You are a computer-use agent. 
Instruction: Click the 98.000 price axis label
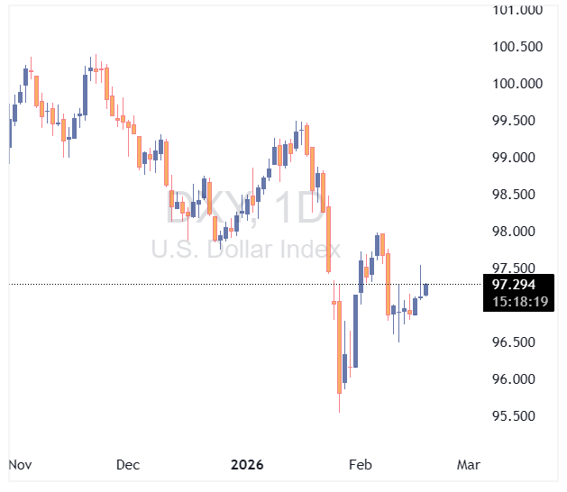tap(517, 232)
